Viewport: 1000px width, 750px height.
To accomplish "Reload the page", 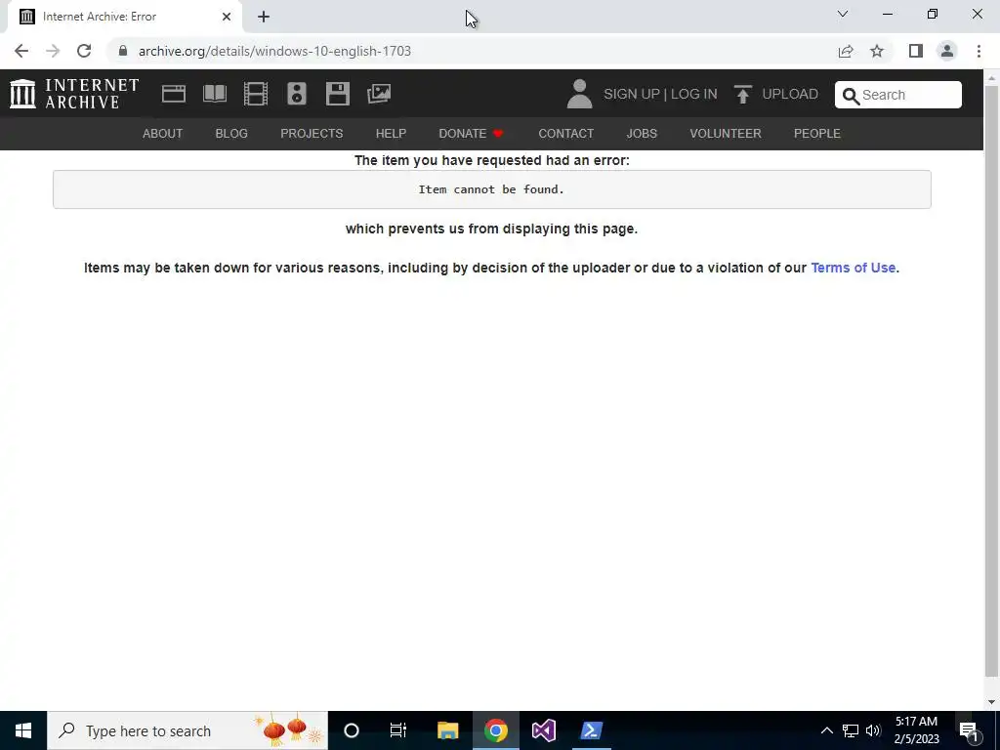I will (84, 51).
